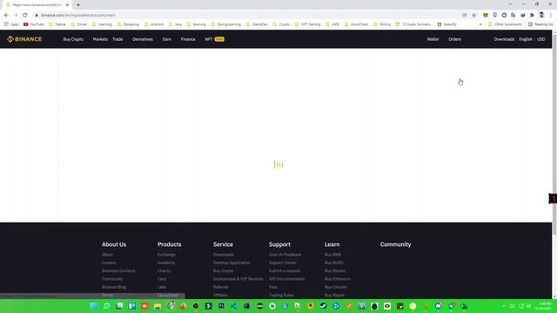Click the browser forward arrow
This screenshot has width=557, height=313.
[16, 16]
